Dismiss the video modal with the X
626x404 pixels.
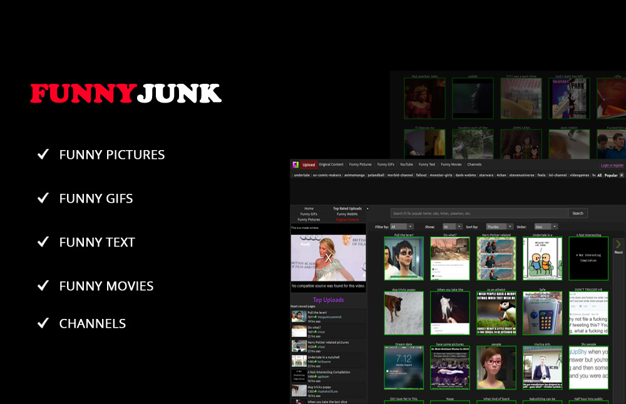tap(328, 258)
